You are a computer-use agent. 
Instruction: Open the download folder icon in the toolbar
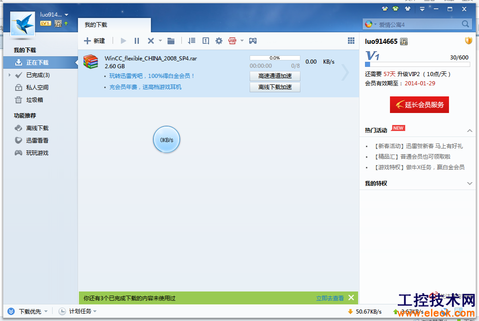pos(171,41)
